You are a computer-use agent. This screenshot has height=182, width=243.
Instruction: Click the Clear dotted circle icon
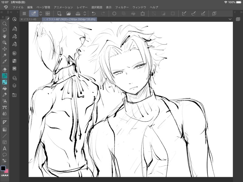[114, 13]
